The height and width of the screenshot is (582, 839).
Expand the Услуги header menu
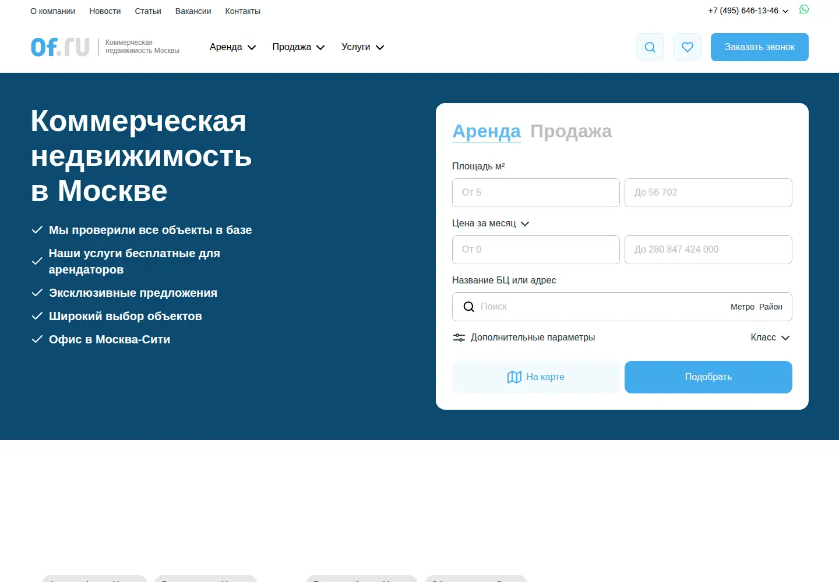tap(362, 47)
